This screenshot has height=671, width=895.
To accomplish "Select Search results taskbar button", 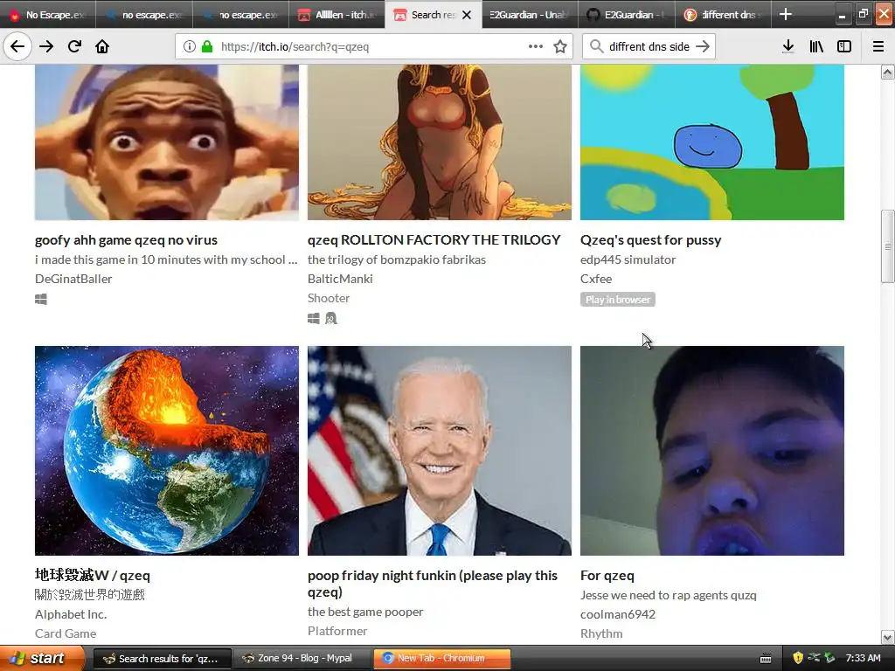I will pos(162,658).
